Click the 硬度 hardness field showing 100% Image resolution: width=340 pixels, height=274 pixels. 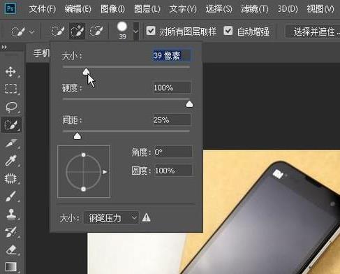[172, 87]
